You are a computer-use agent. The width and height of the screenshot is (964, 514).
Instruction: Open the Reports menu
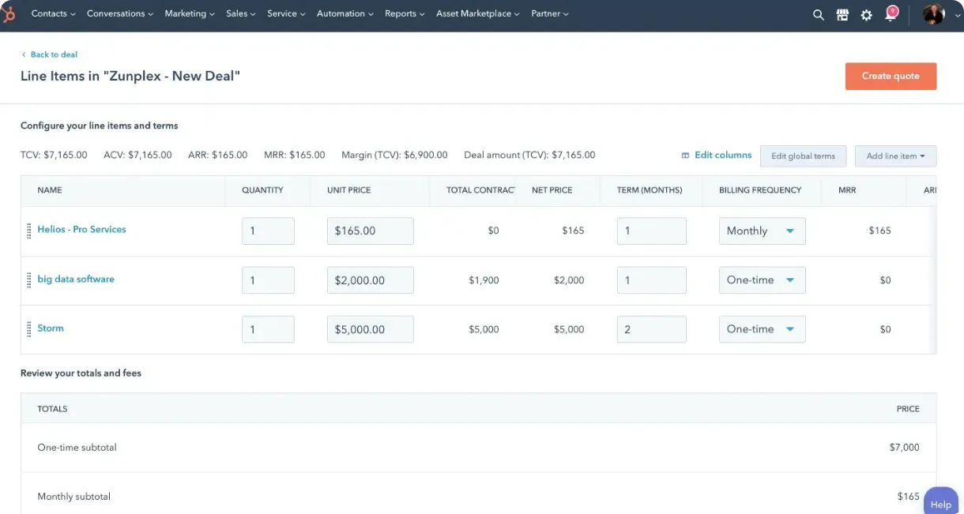point(404,13)
